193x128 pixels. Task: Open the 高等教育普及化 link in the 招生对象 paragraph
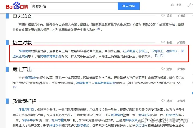pos(51,56)
